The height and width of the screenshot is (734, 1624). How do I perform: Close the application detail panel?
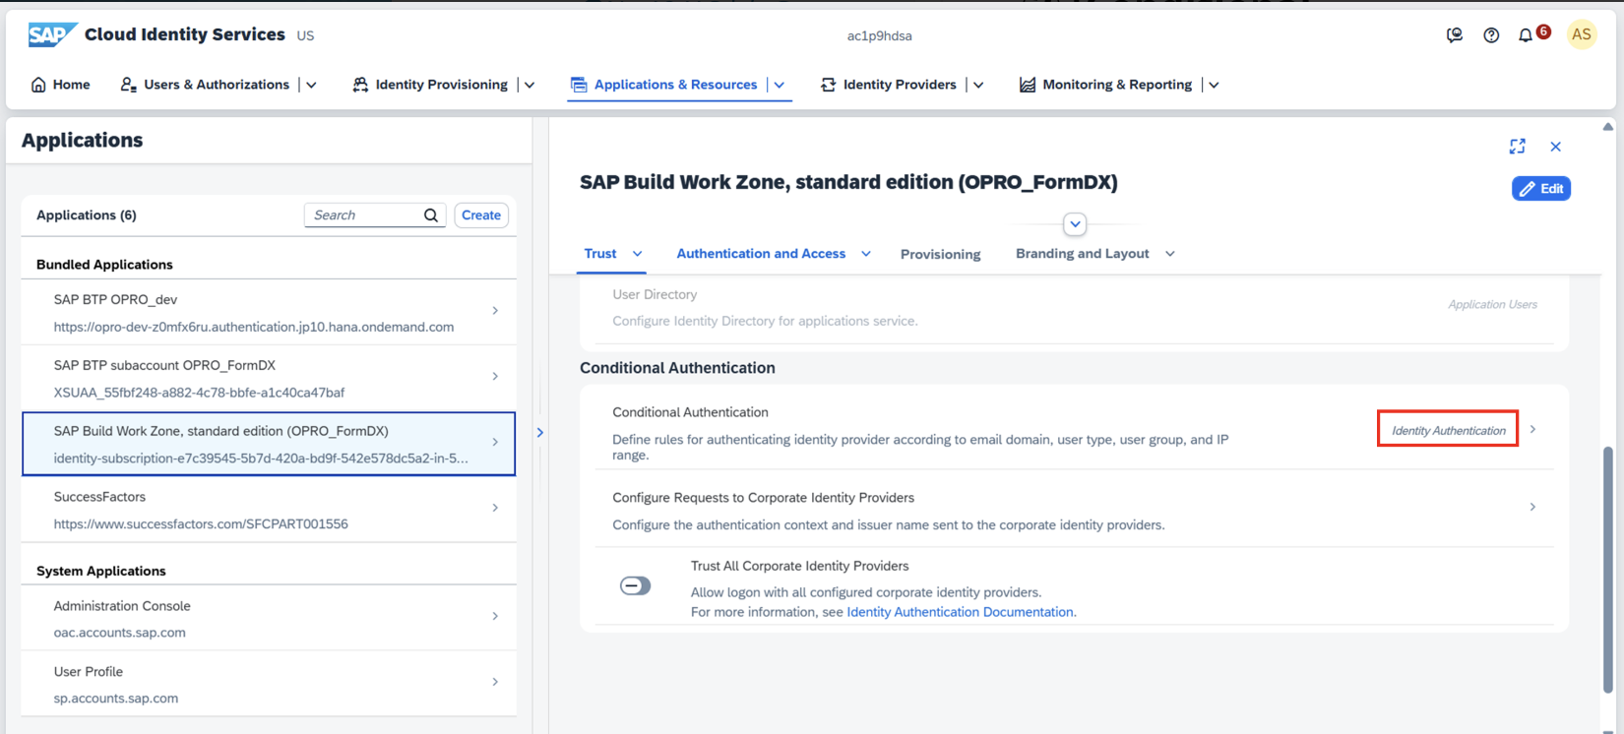(1555, 147)
